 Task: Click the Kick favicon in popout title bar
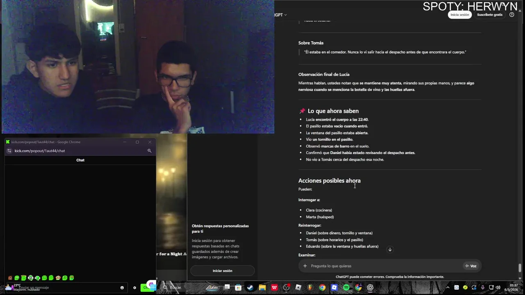[x=8, y=142]
